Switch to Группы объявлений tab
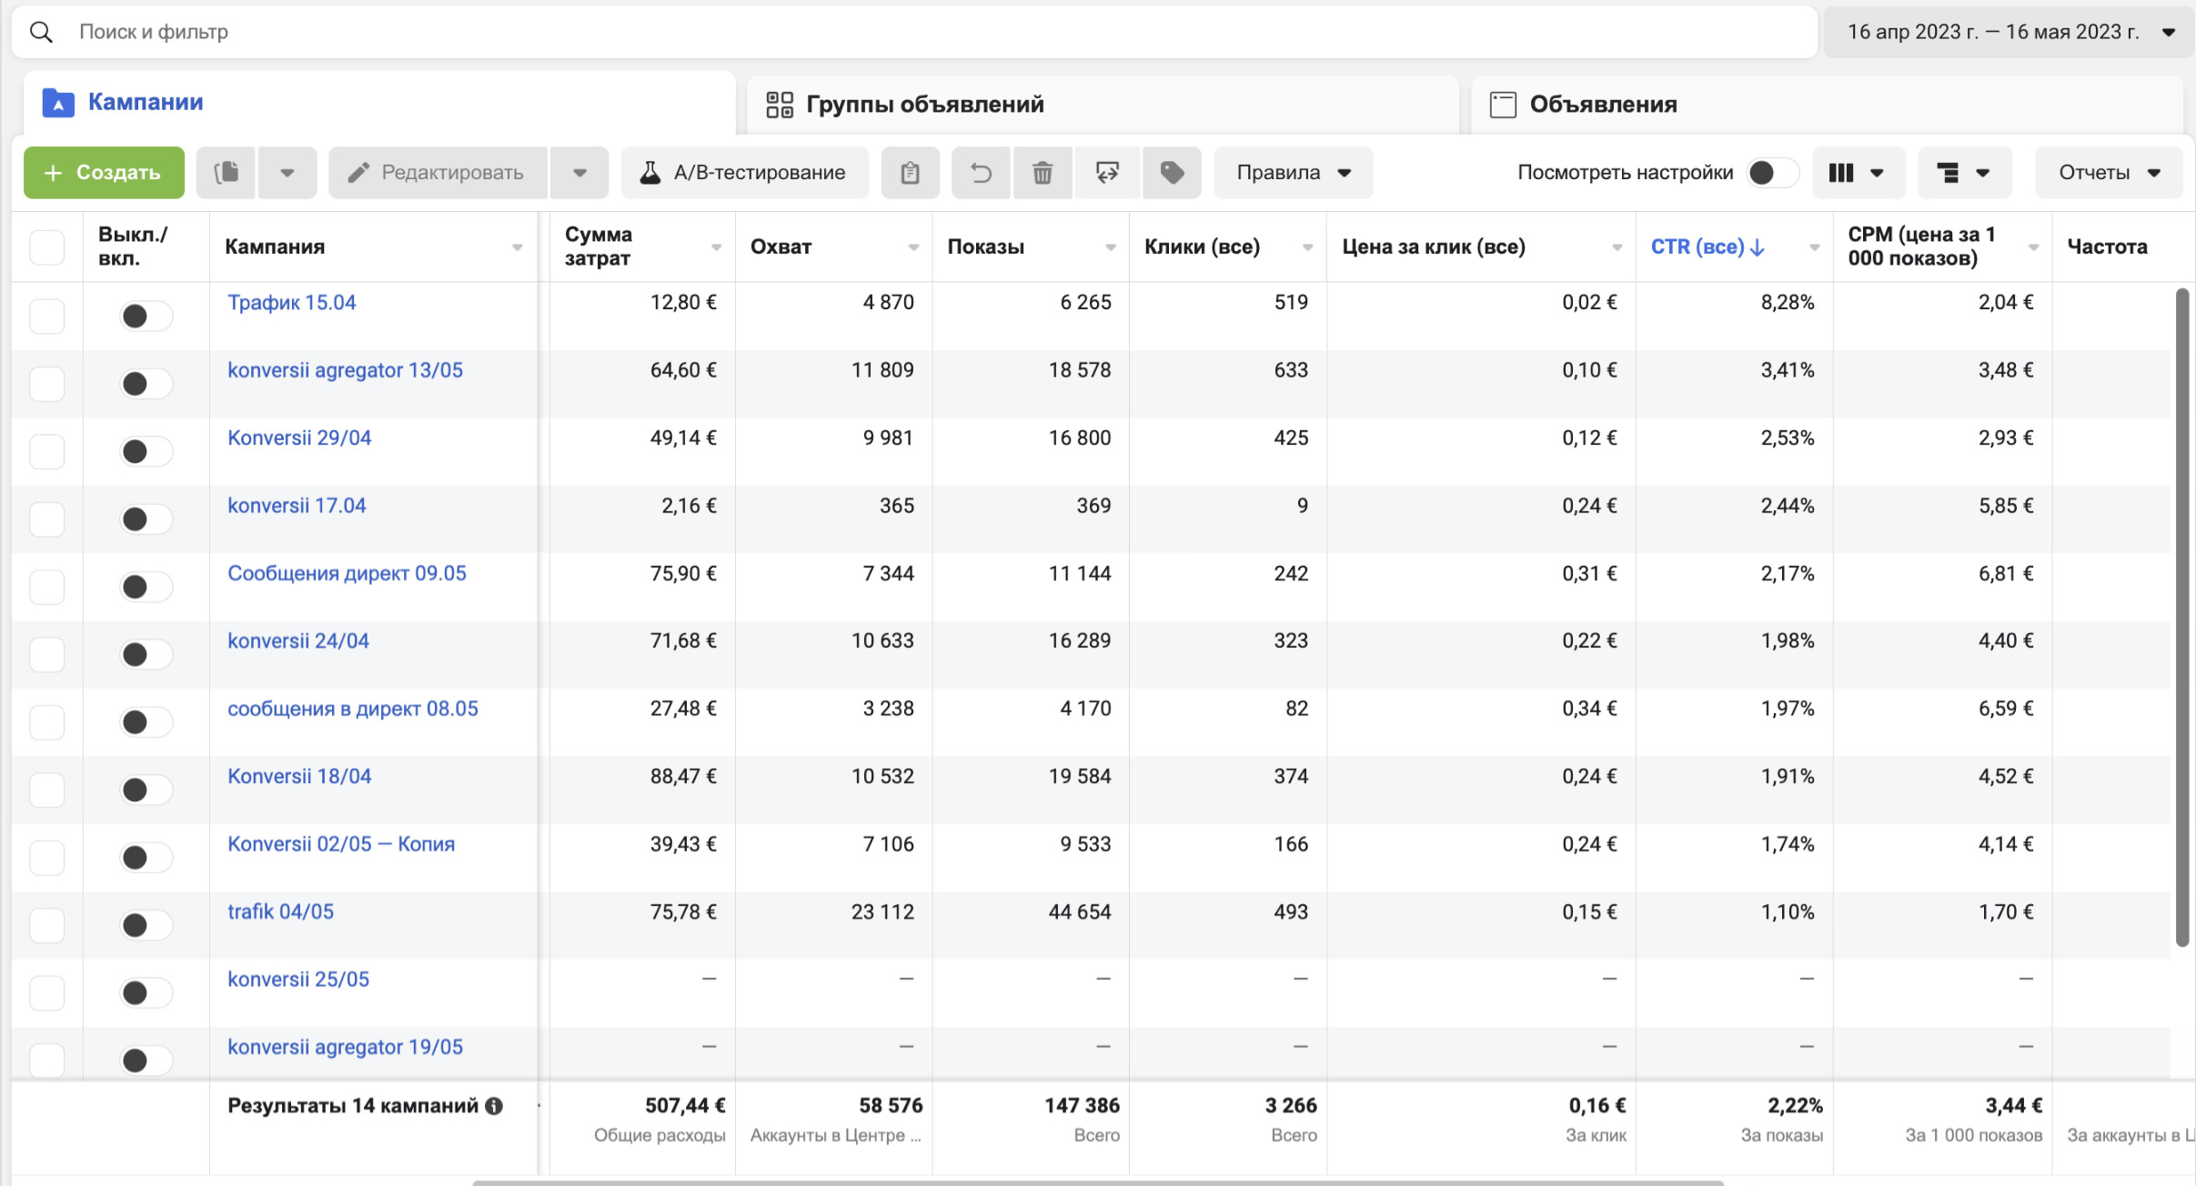This screenshot has width=2196, height=1186. 924,105
